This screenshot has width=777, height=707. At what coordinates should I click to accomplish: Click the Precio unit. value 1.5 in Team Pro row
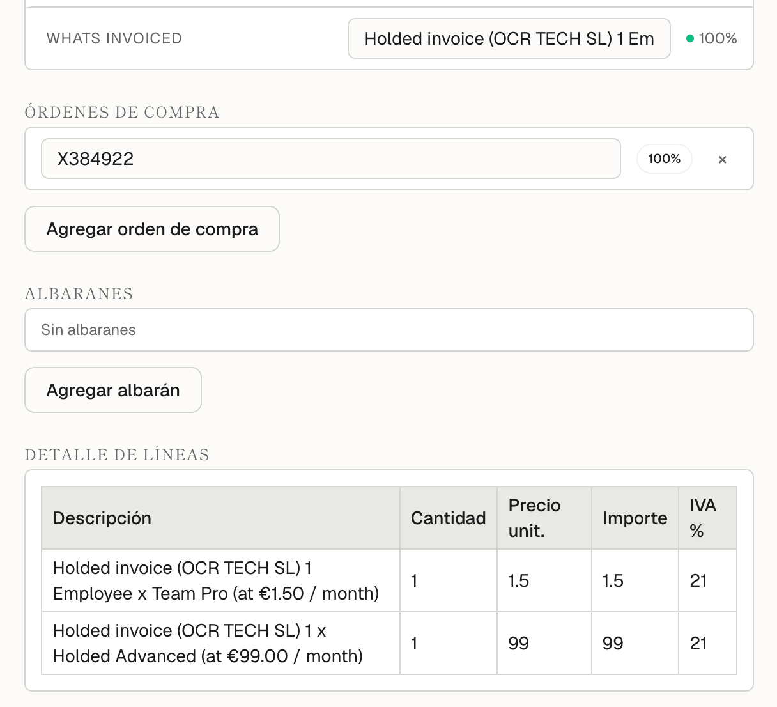(x=544, y=580)
